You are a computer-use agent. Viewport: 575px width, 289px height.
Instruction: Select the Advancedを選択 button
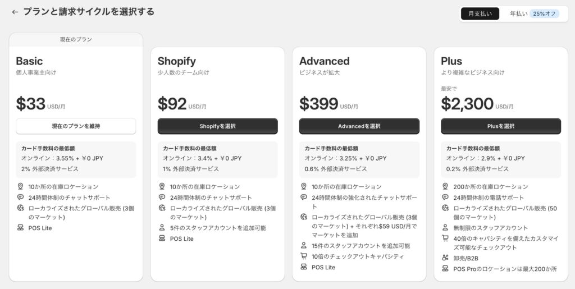(x=359, y=126)
